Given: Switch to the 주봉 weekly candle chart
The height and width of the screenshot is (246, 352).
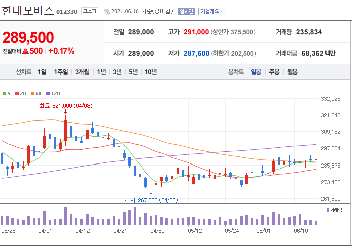Looking at the screenshot, I should [x=274, y=72].
